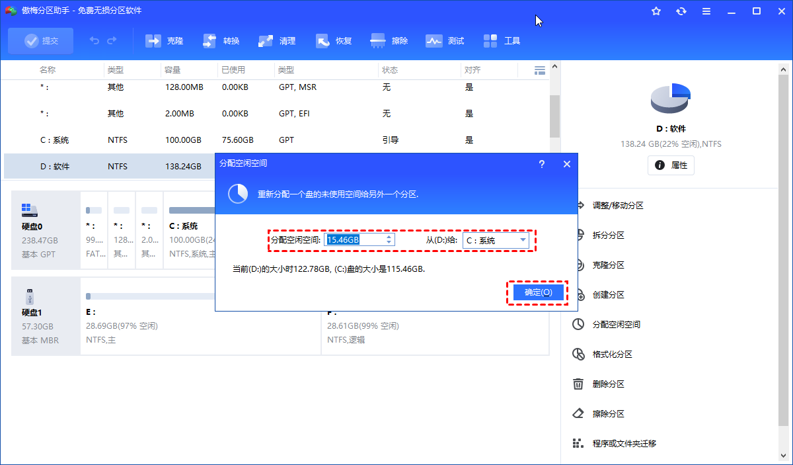
Task: Close the 分配空闲空间 dialog
Action: [566, 164]
